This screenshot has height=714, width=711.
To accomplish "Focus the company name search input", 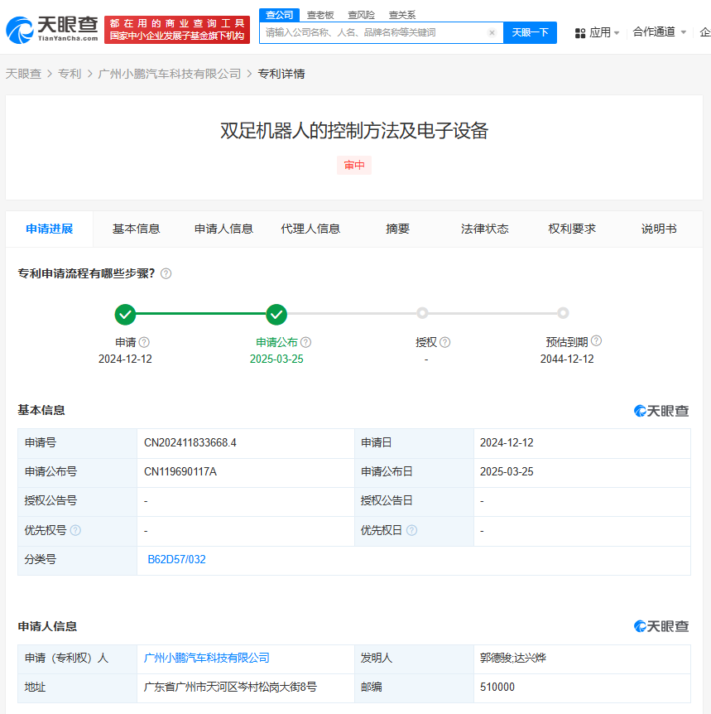I will 372,33.
